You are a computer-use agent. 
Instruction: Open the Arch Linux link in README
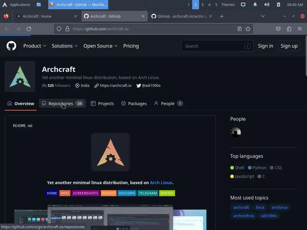[x=161, y=183]
